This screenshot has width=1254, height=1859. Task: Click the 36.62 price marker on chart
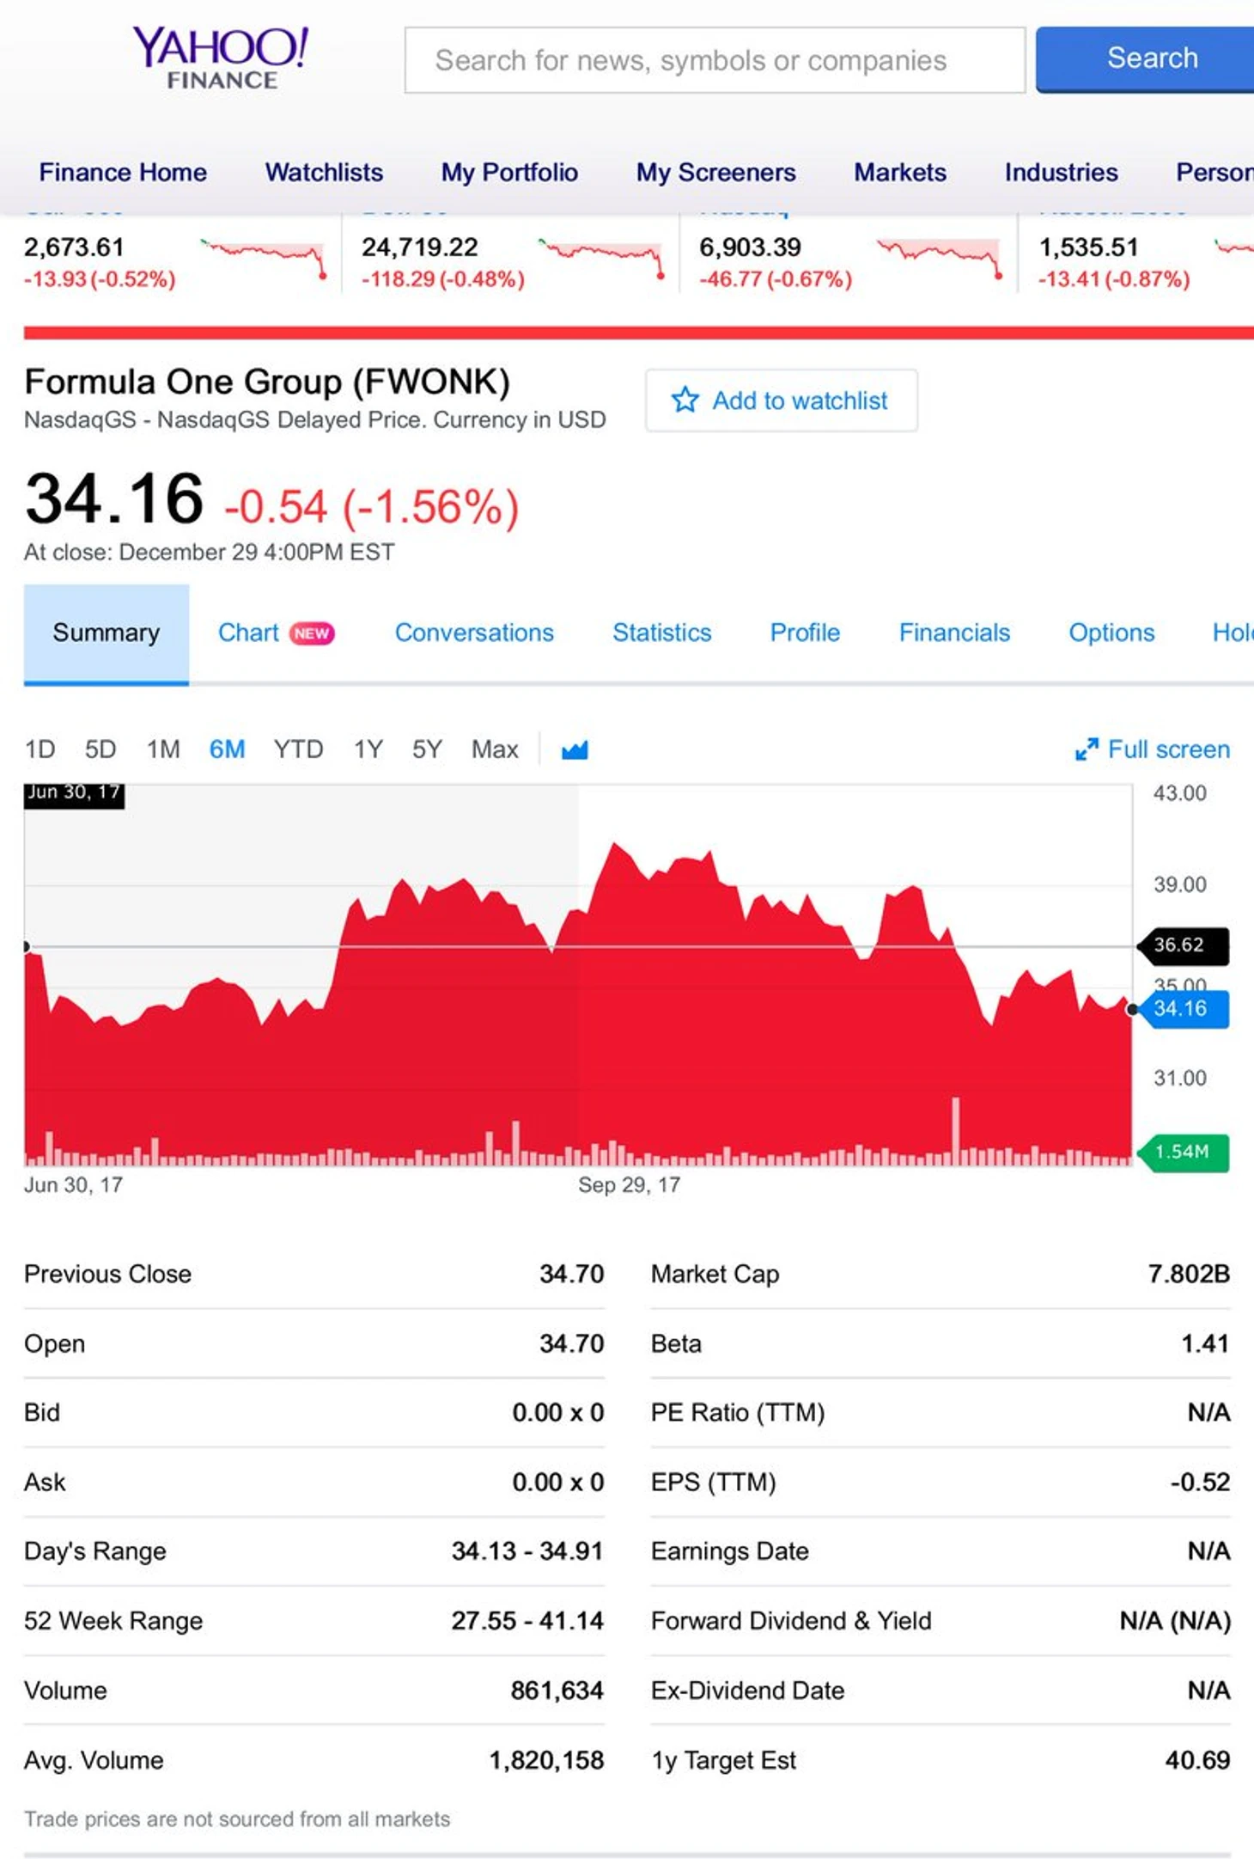coord(1182,945)
